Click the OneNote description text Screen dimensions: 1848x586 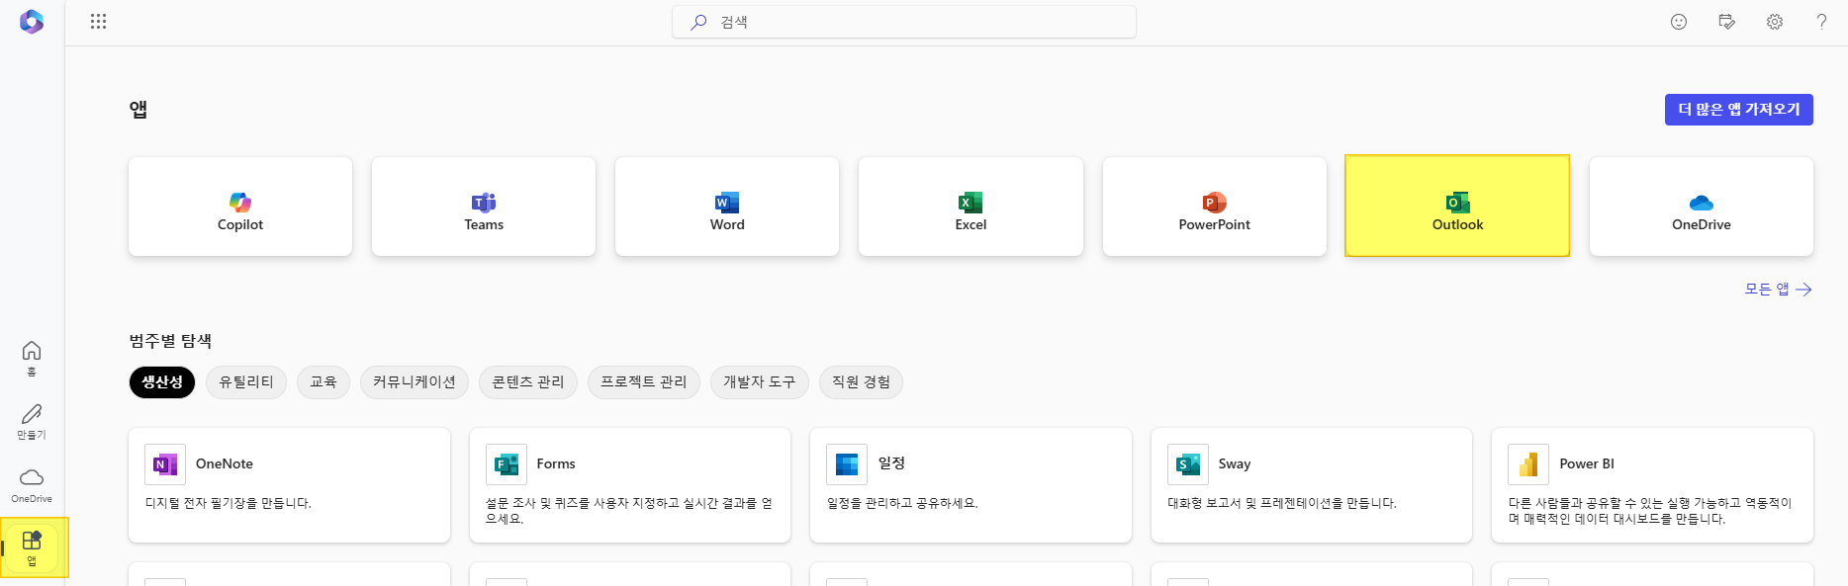[229, 503]
